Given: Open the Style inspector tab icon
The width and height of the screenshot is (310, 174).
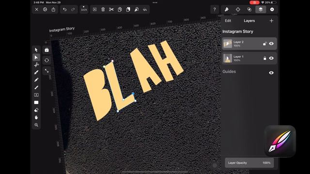Looking at the screenshot, I should click(x=227, y=9).
